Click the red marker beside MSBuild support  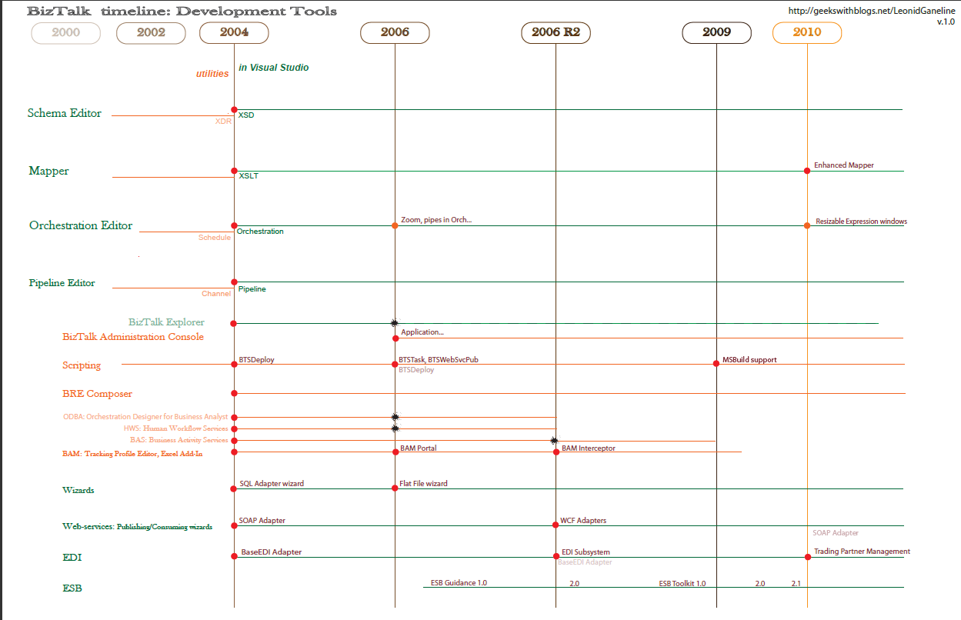(x=716, y=363)
